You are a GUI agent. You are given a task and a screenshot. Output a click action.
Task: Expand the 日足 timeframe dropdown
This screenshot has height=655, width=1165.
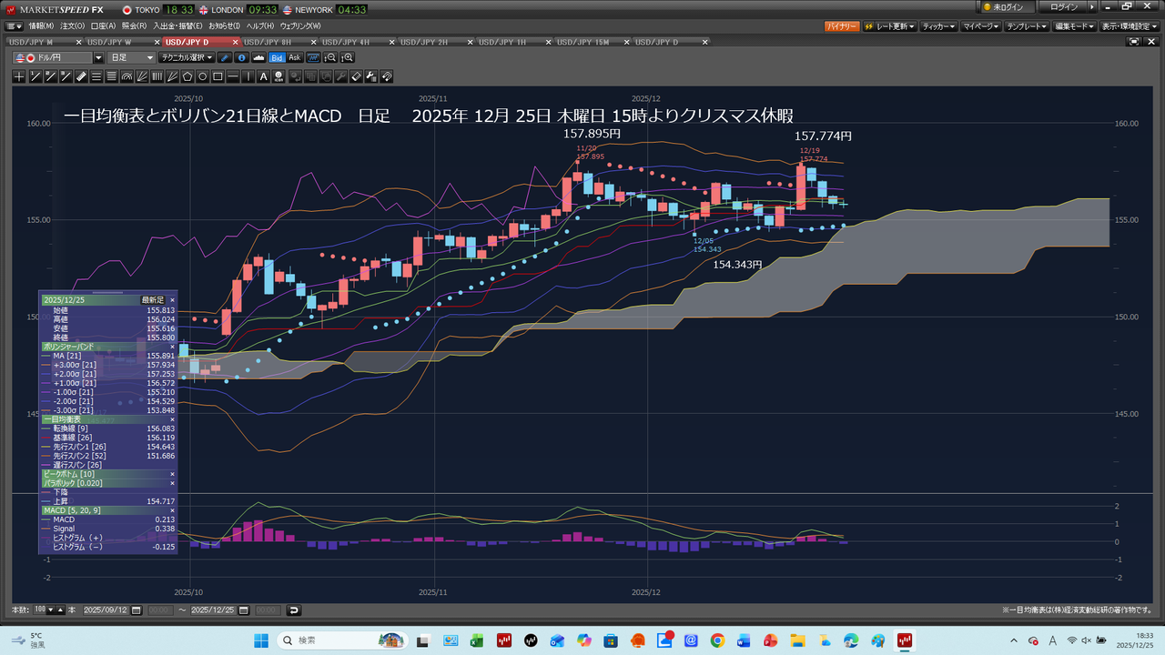(132, 58)
